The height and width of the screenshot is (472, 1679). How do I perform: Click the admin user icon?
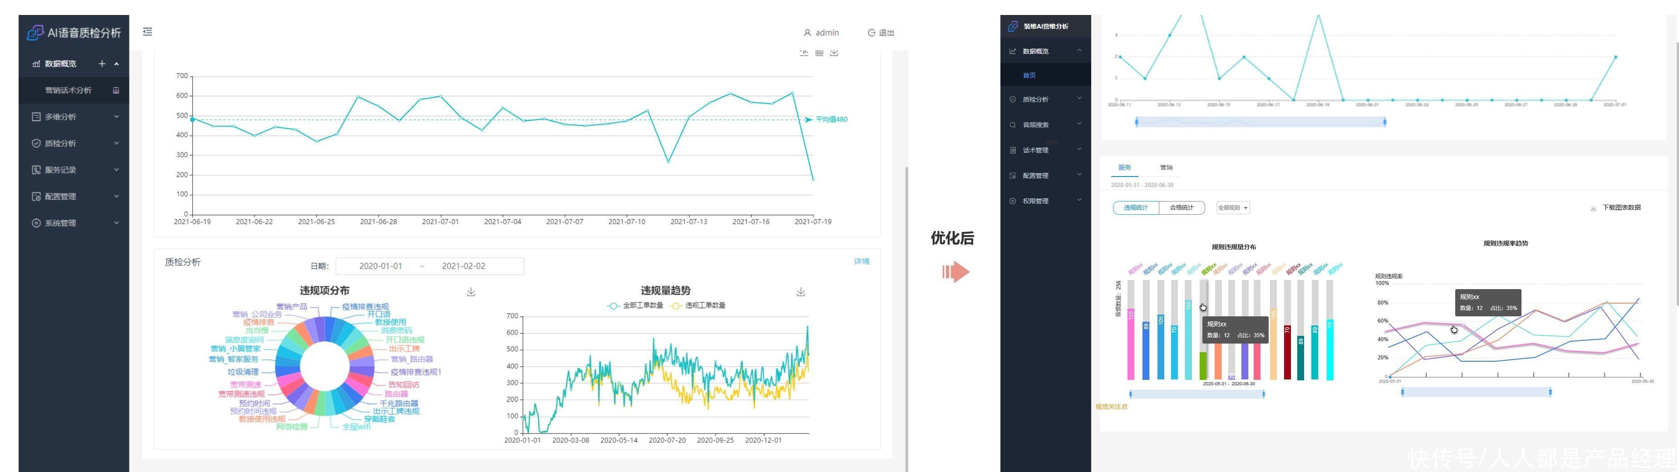[807, 33]
